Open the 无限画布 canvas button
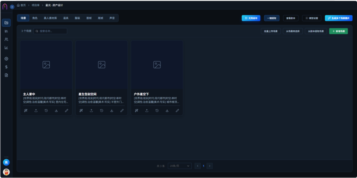Image resolution: width=357 pixels, height=178 pixels. pyautogui.click(x=251, y=18)
